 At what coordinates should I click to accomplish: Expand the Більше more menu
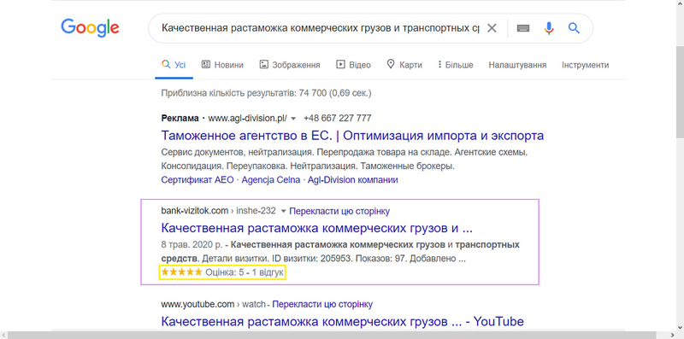(x=456, y=65)
